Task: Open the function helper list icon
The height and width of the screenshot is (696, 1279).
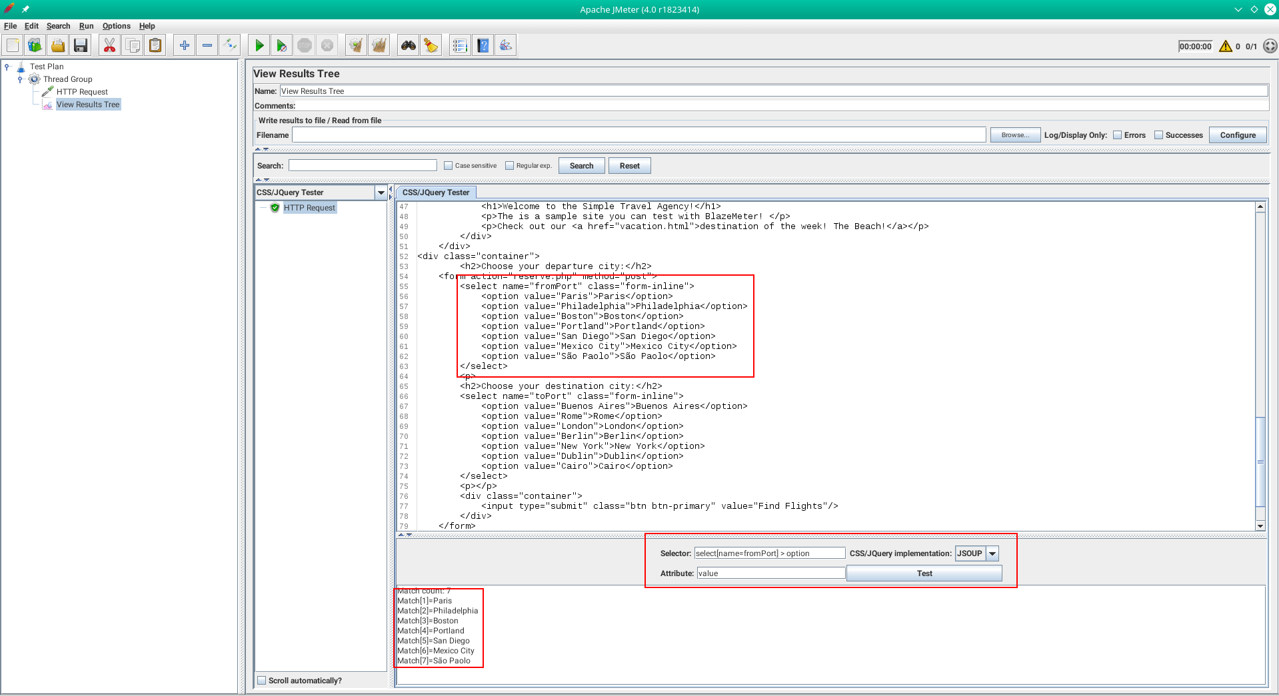Action: coord(461,45)
